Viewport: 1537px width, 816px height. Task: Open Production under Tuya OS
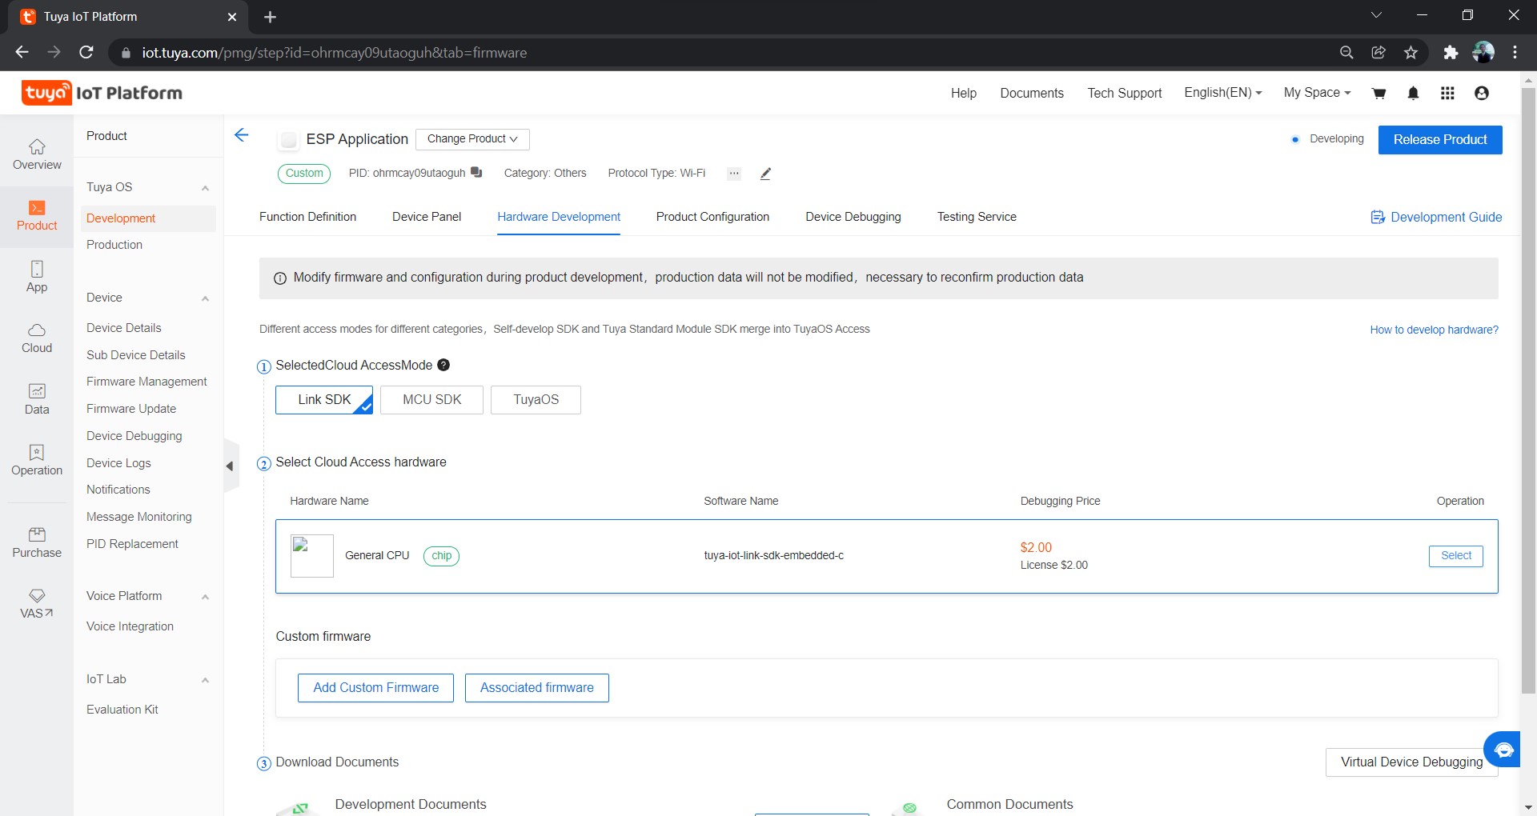[114, 245]
